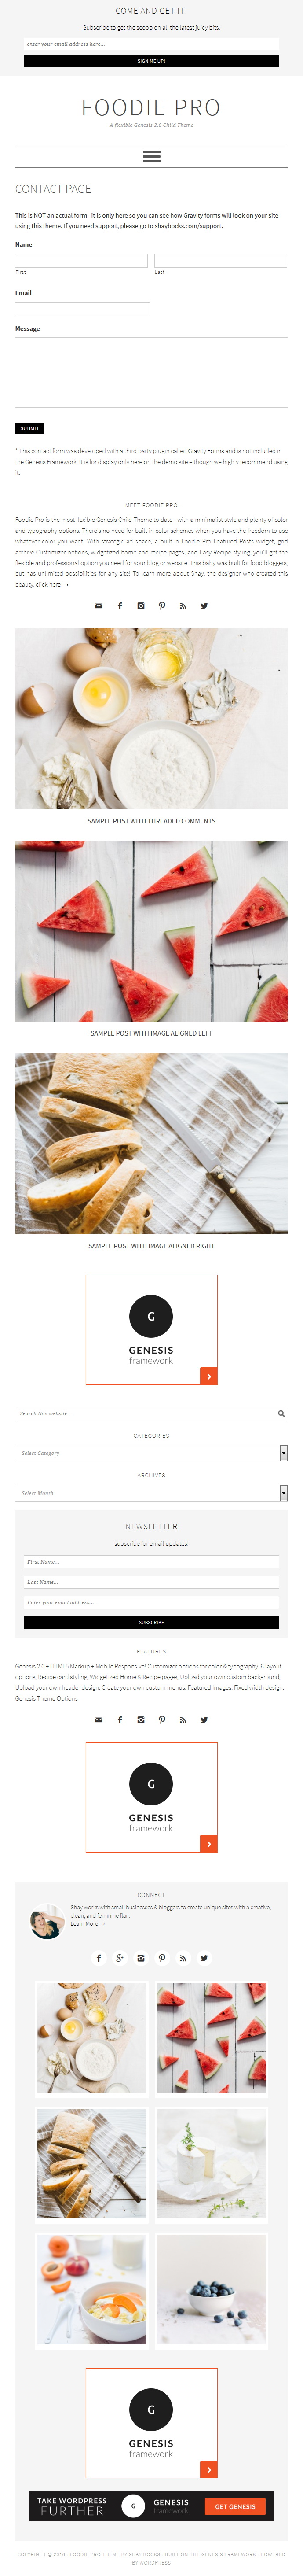Expand the Select Month archives dropdown

click(x=151, y=1492)
